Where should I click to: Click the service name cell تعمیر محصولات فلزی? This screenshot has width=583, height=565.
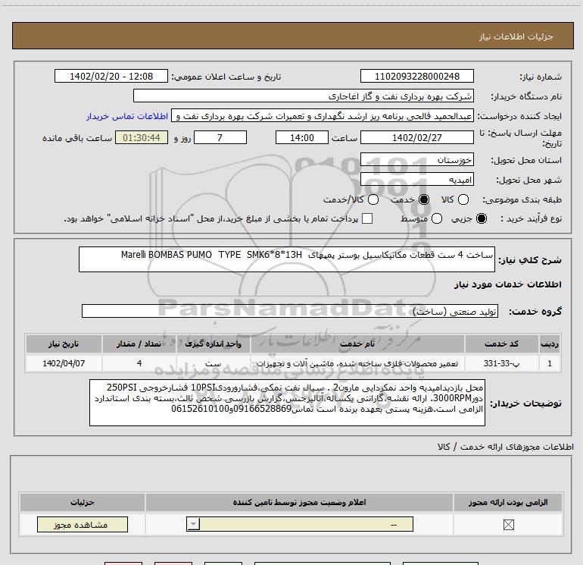pyautogui.click(x=357, y=363)
